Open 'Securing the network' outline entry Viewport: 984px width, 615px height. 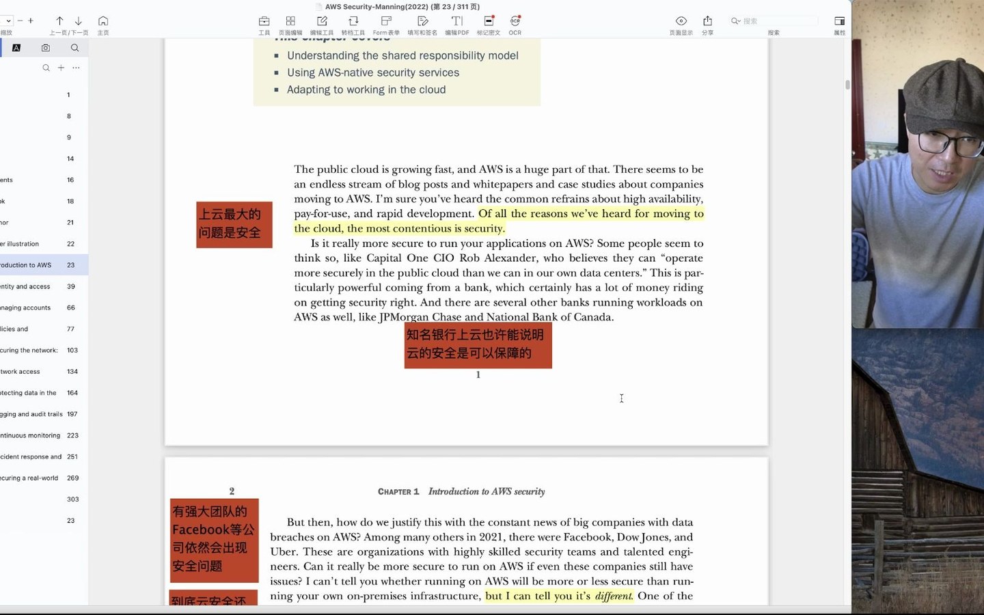[x=44, y=350]
